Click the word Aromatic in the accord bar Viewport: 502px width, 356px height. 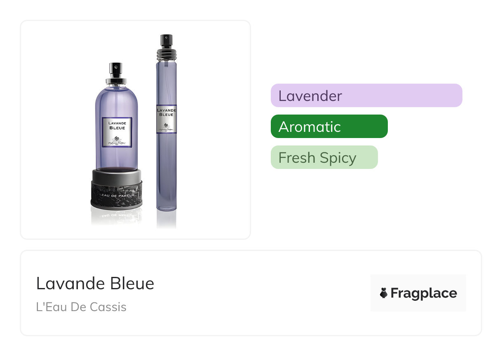pyautogui.click(x=310, y=127)
